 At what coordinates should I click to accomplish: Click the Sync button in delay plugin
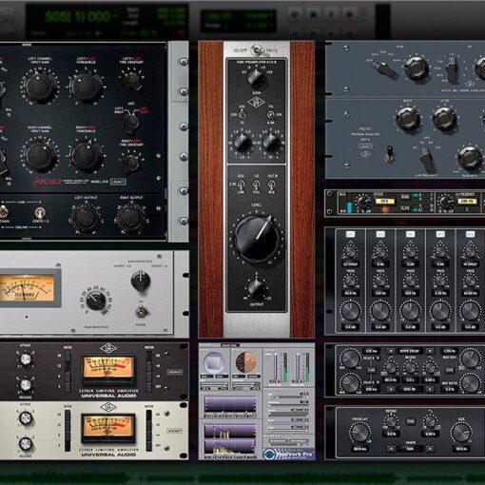[x=449, y=370]
